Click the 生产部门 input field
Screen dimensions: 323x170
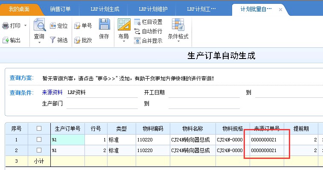102,104
